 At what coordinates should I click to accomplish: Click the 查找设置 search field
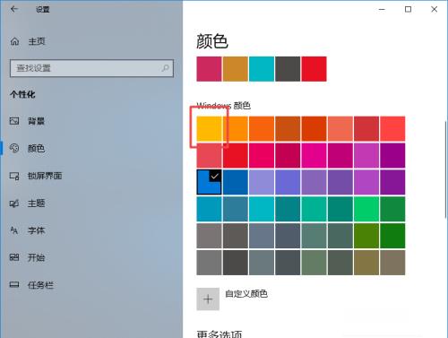[x=91, y=68]
